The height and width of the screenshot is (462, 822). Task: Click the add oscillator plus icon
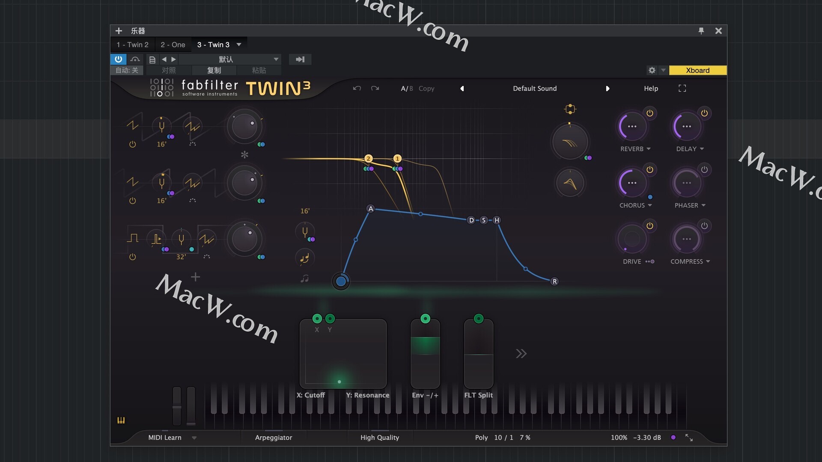coord(195,277)
